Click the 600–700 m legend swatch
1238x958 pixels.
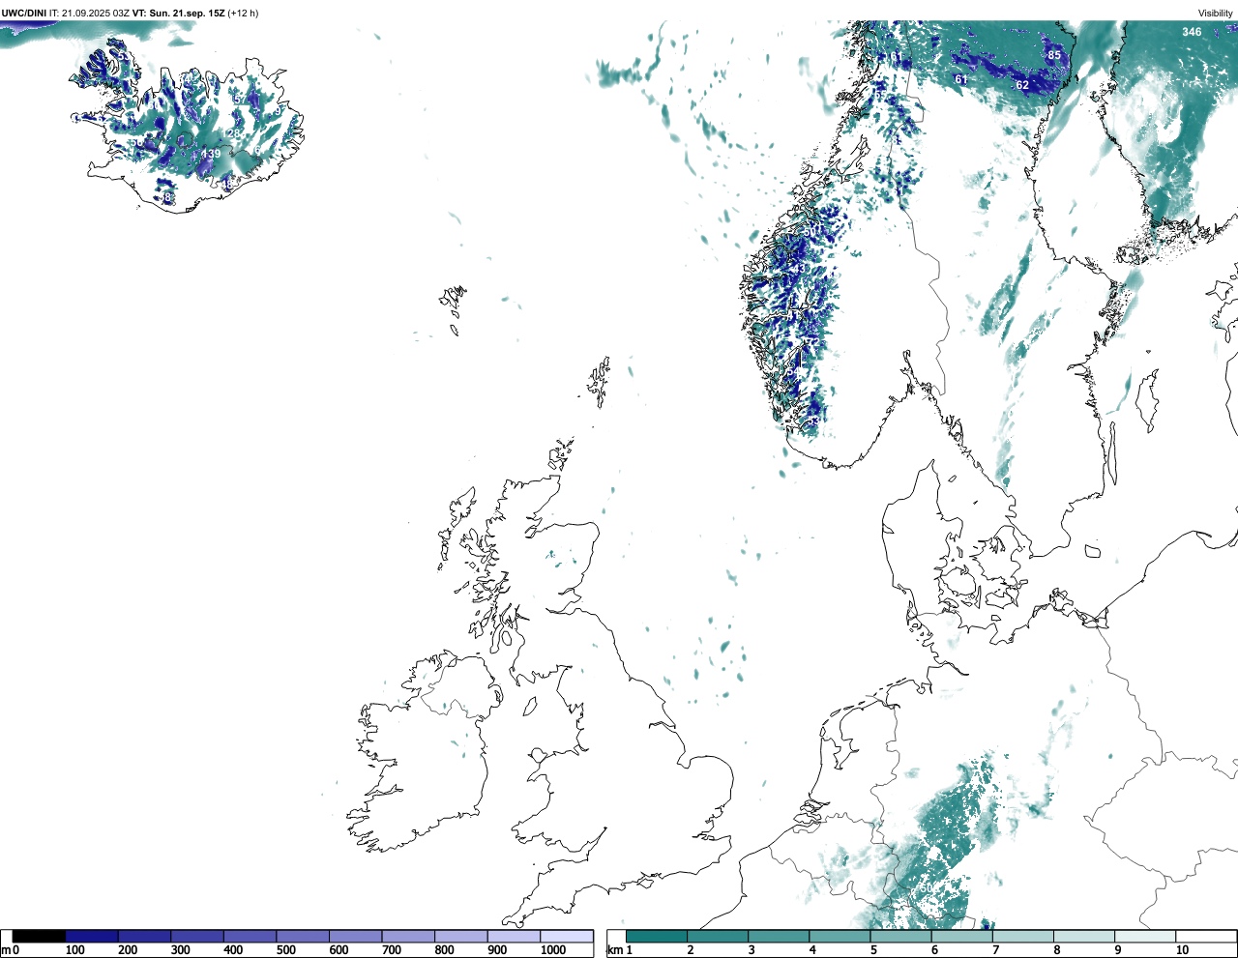[356, 936]
